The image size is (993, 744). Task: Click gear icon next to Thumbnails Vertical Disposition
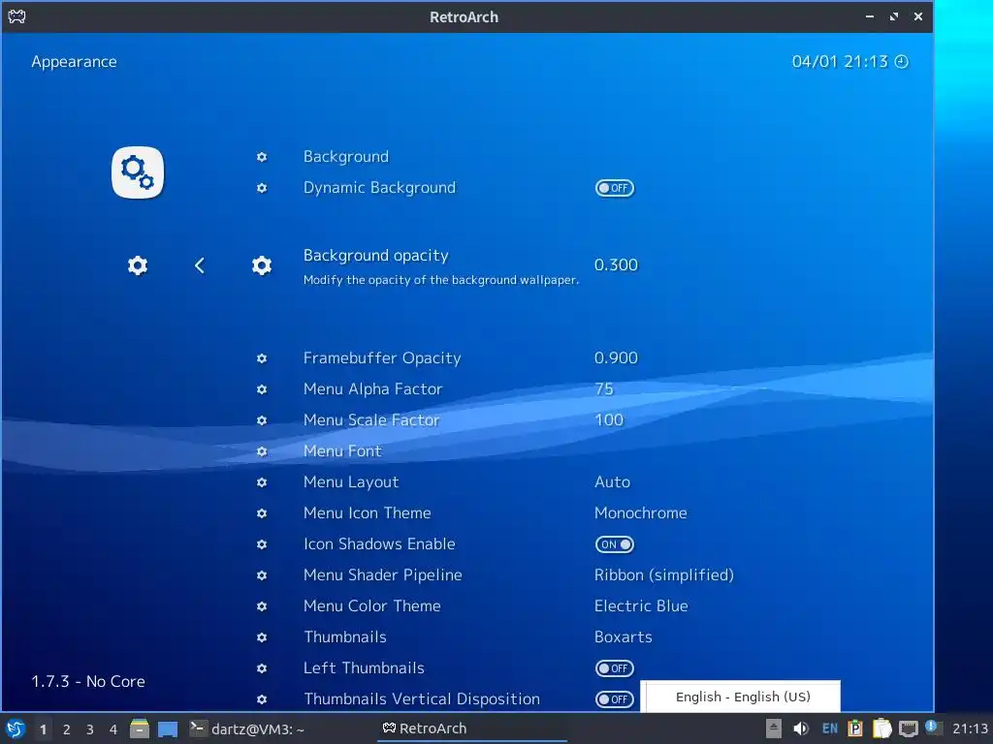coord(262,699)
